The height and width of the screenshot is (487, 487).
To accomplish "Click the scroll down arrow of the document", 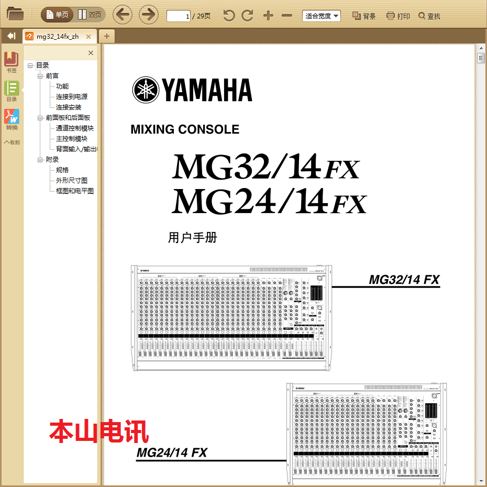I will click(x=481, y=481).
